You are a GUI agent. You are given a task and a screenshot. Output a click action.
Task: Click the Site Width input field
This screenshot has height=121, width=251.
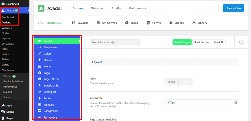tap(201, 102)
